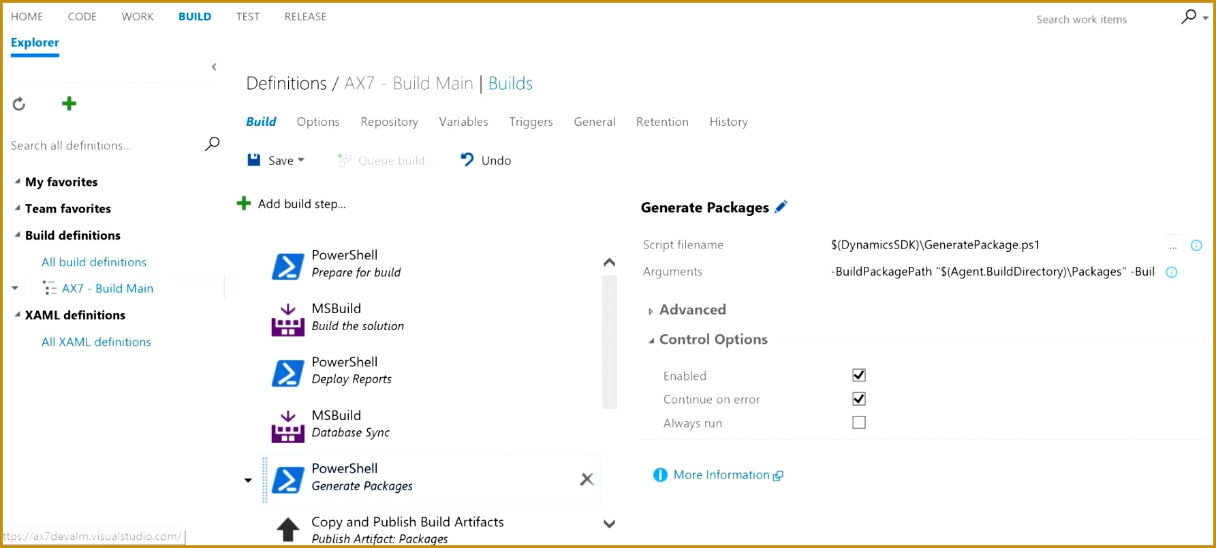This screenshot has width=1216, height=548.
Task: Select the Publish Build Artifacts arrow icon
Action: [287, 530]
